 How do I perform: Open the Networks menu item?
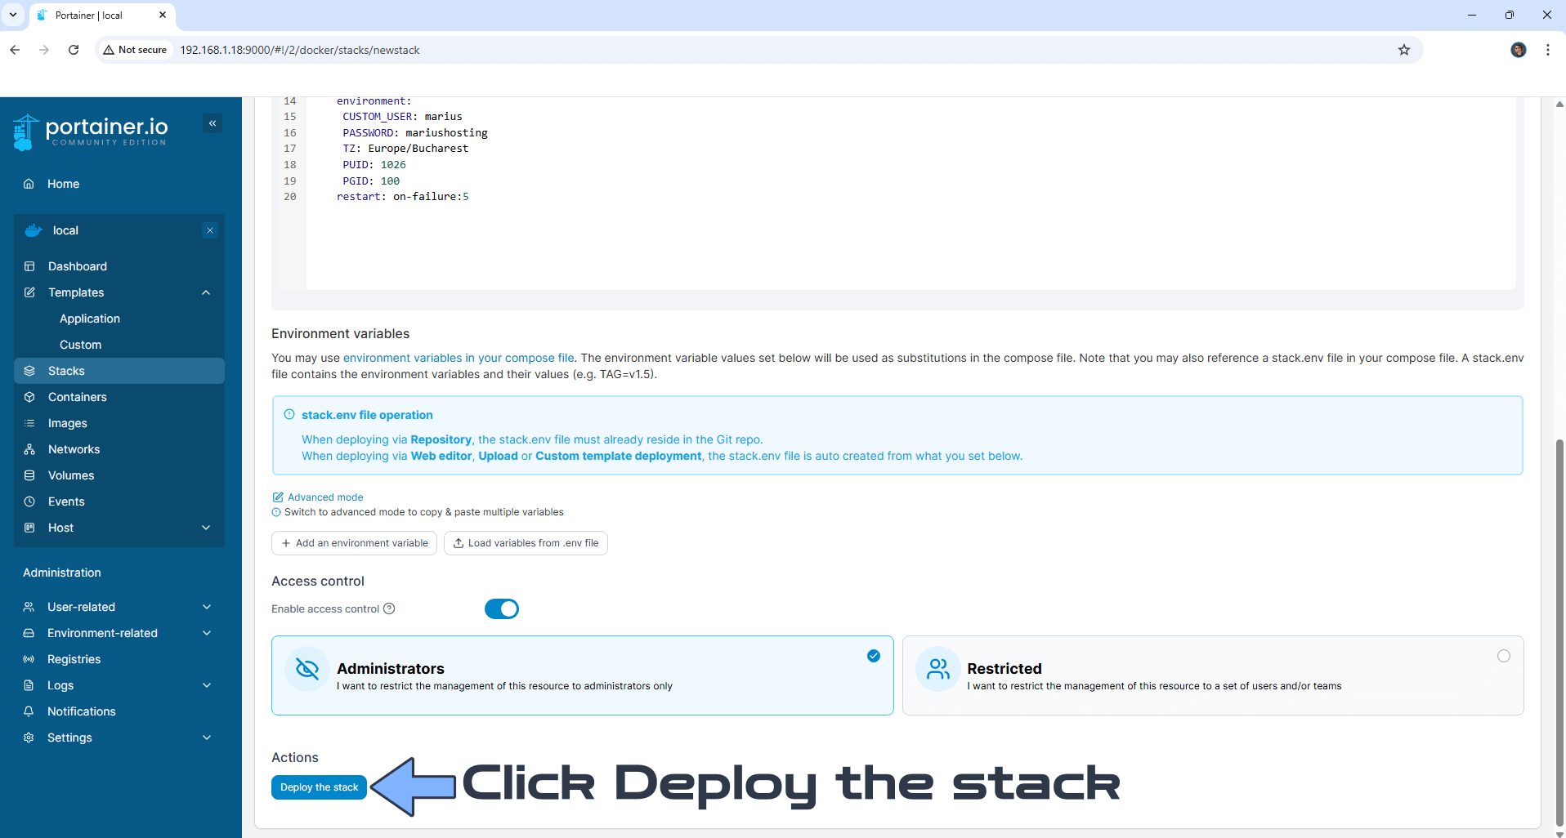pos(119,449)
